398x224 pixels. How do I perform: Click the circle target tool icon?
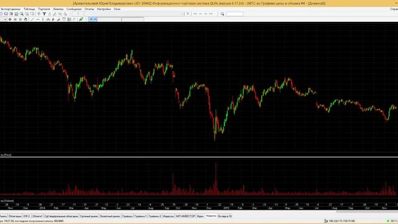[15, 19]
